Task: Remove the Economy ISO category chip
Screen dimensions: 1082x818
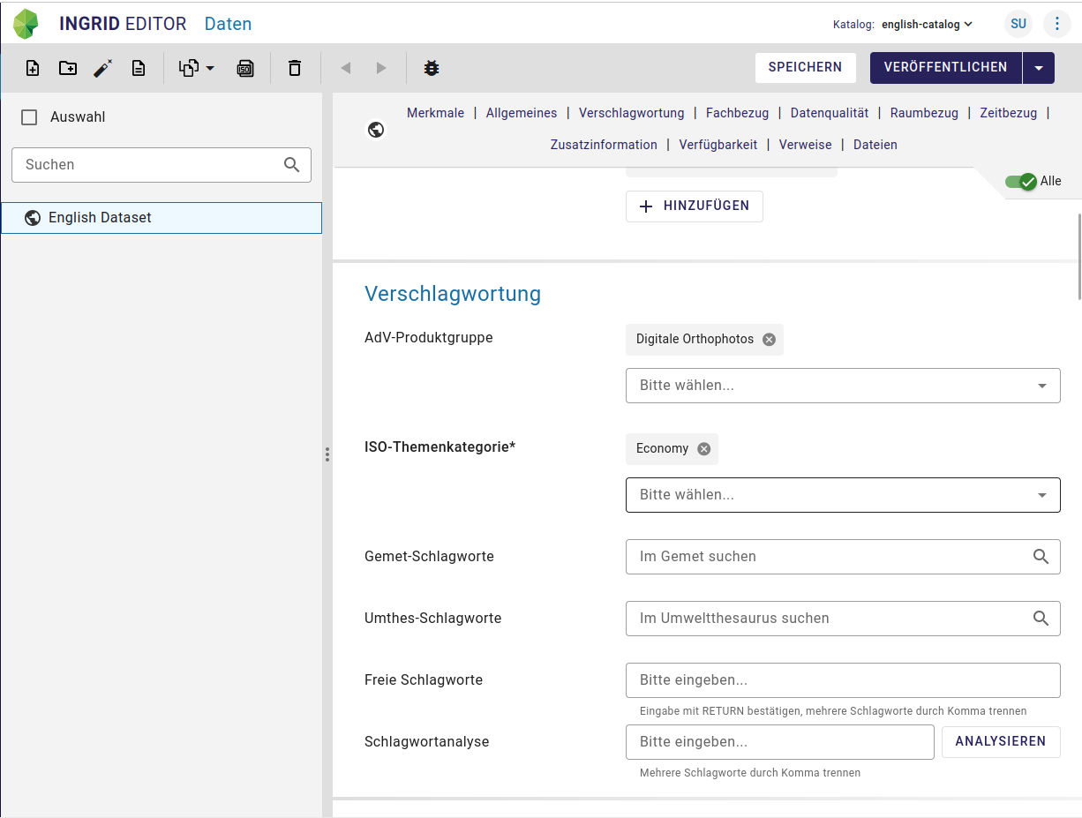Action: pyautogui.click(x=703, y=449)
